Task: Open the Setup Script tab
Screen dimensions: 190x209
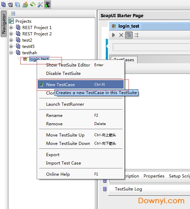Action: coord(180,176)
